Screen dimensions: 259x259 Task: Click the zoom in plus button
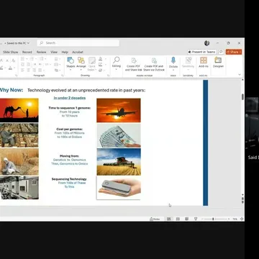229,219
